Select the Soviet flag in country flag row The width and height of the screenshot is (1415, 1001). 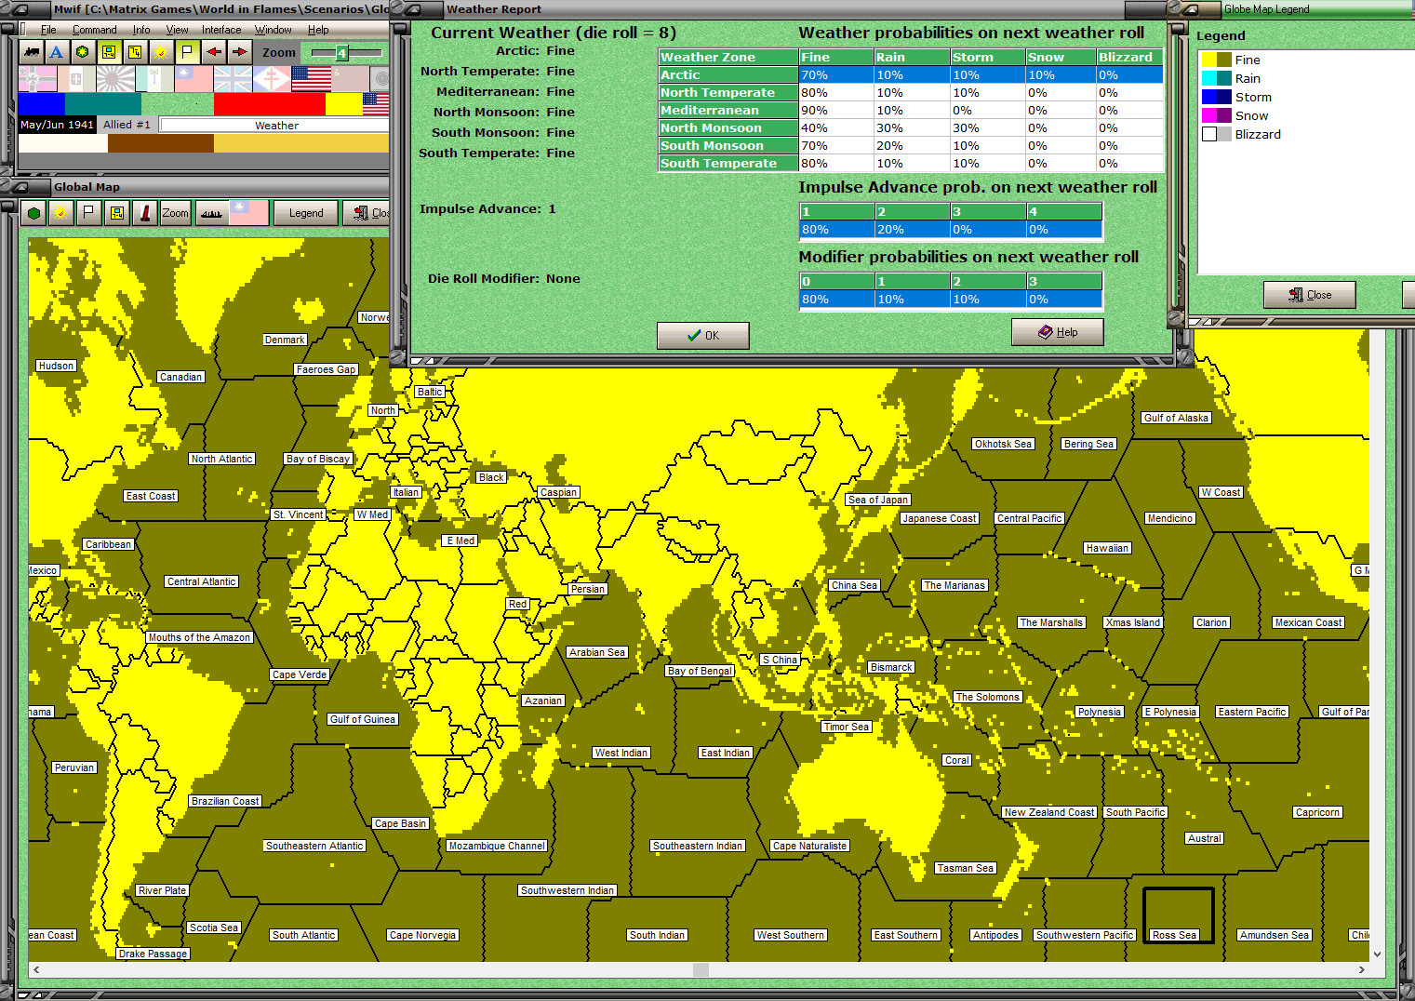(x=350, y=78)
